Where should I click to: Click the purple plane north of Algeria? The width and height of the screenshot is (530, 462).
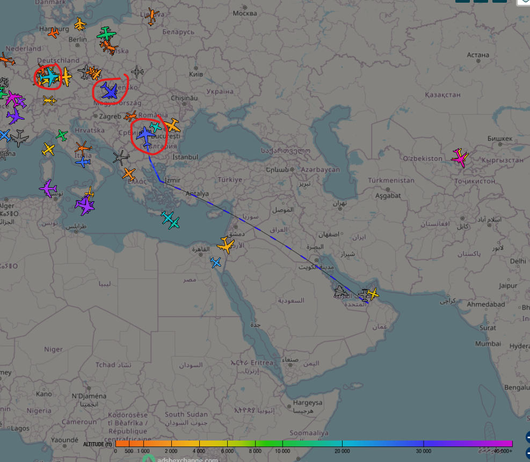pos(48,188)
